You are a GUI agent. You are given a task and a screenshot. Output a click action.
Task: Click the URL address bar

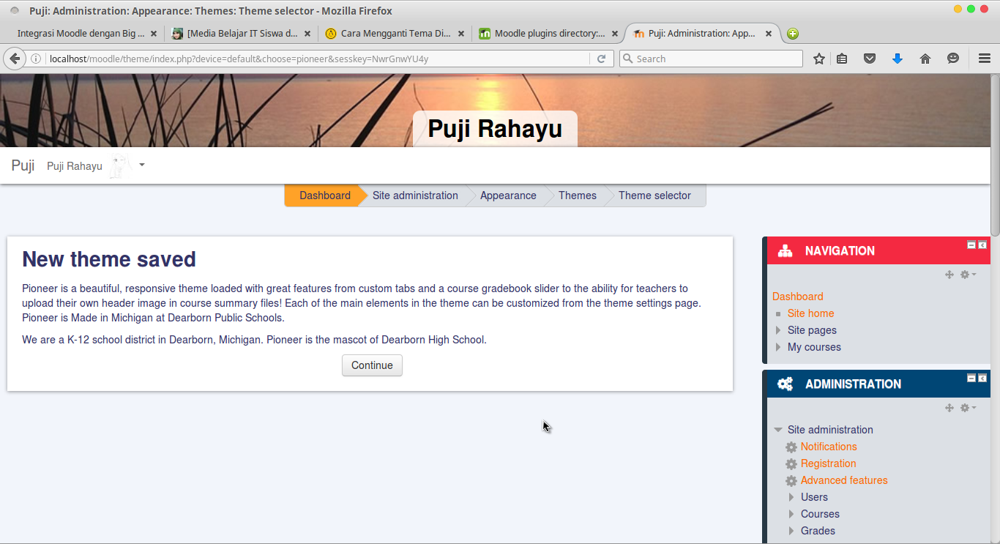tap(318, 59)
